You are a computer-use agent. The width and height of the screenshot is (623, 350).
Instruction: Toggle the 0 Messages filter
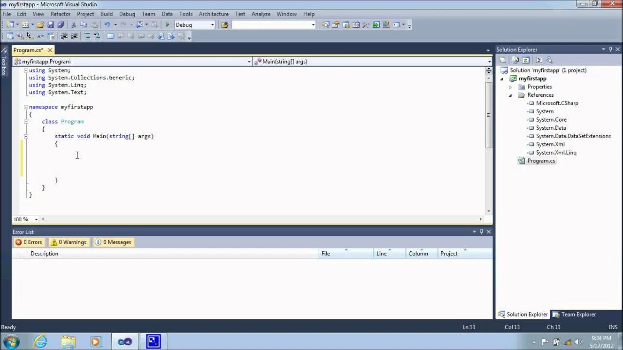point(113,242)
